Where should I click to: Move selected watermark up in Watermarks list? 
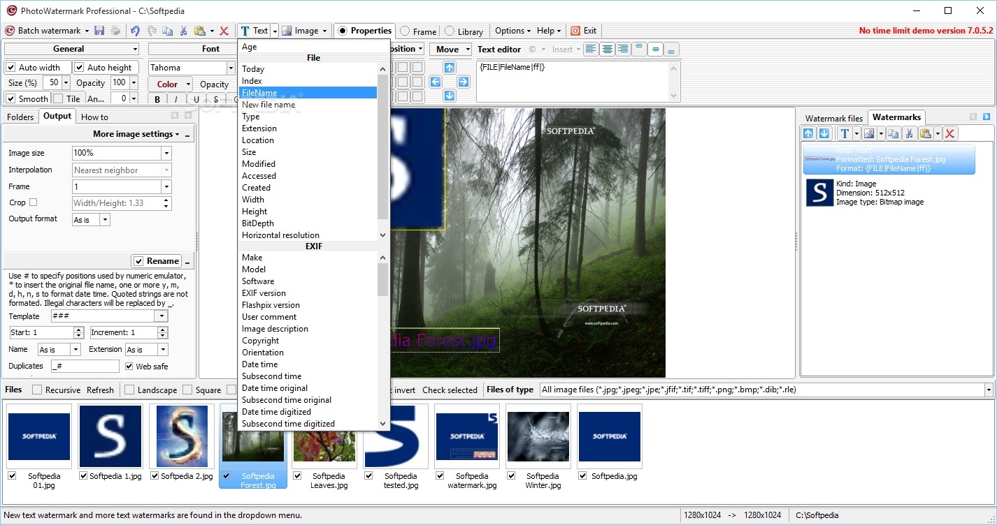click(809, 133)
